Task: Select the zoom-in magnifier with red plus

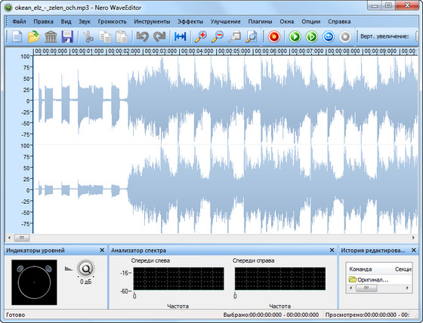Action: click(201, 37)
